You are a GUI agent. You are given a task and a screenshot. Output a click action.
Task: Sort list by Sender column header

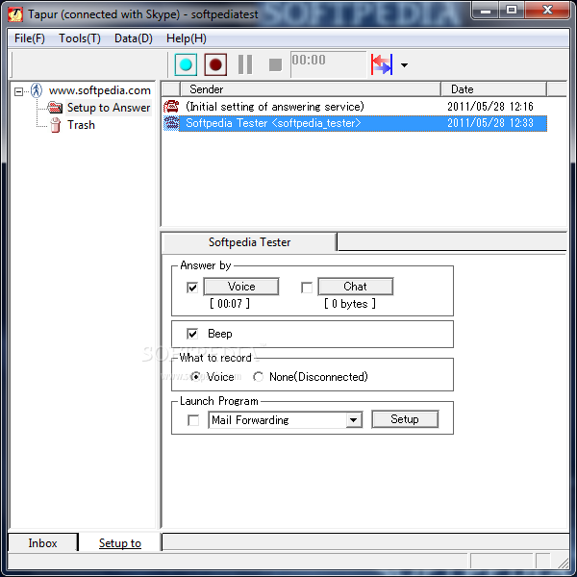[x=311, y=89]
